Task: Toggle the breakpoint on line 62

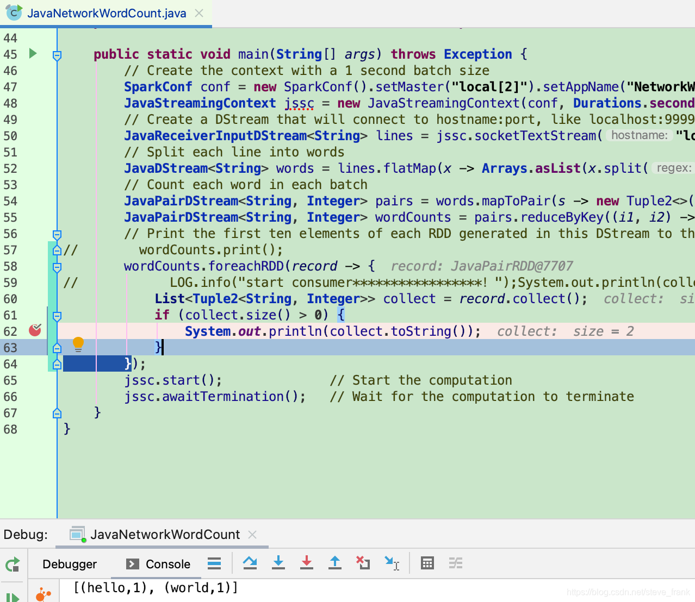Action: [35, 330]
